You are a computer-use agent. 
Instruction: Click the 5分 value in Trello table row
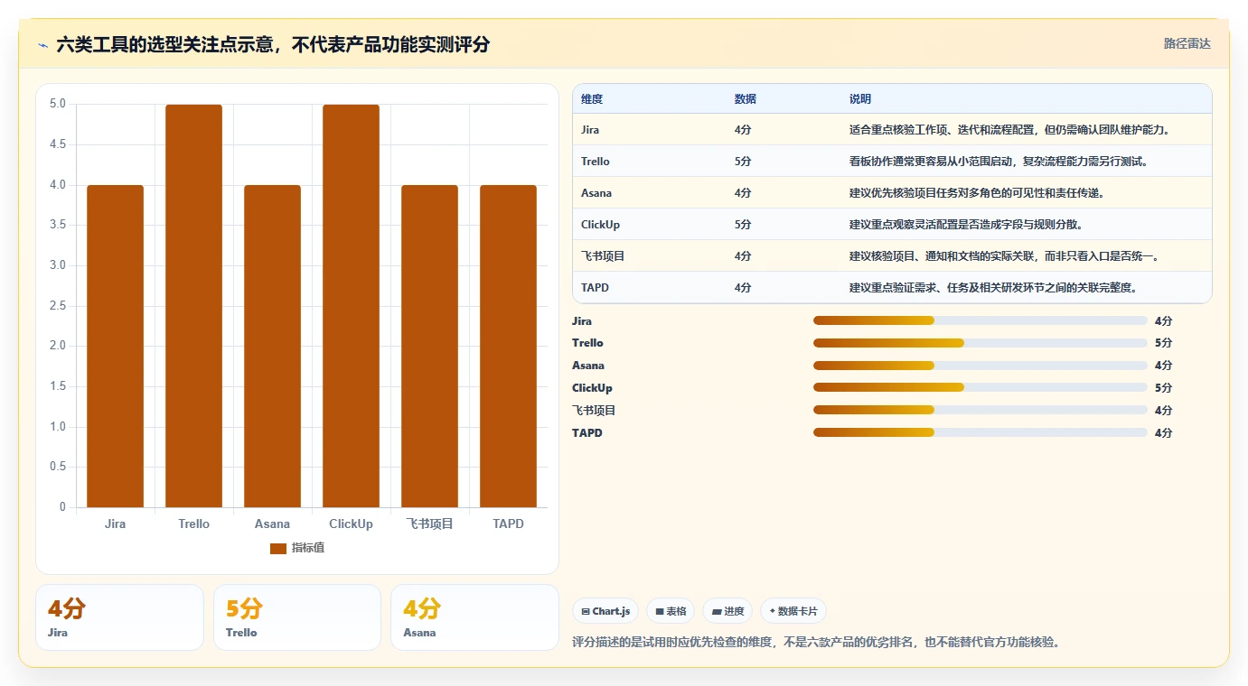743,162
